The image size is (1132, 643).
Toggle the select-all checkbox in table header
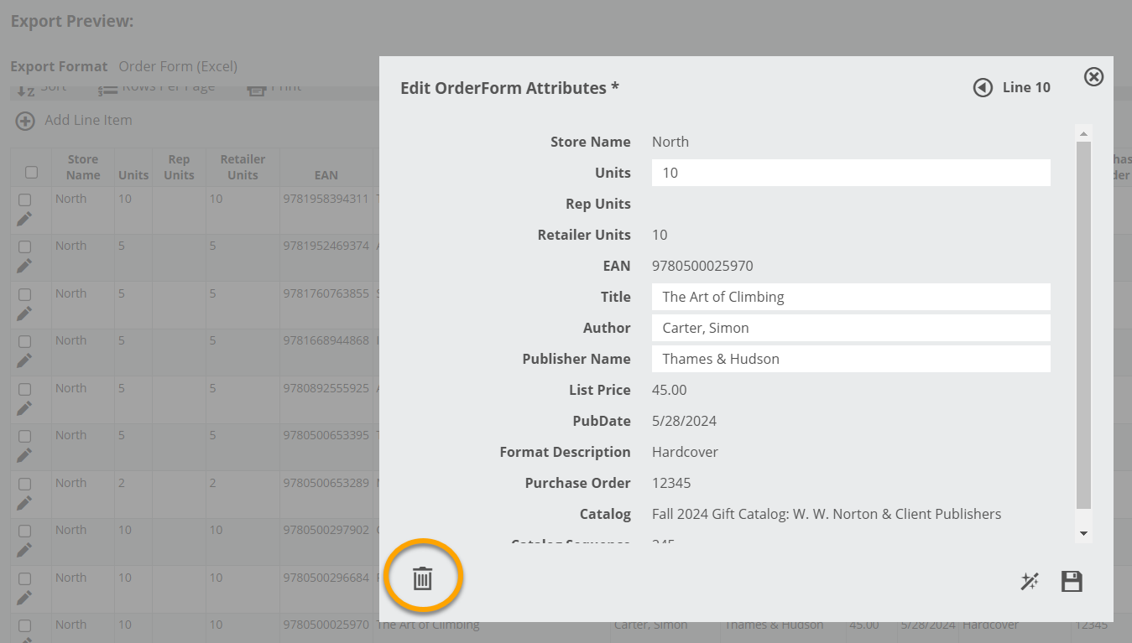click(31, 173)
